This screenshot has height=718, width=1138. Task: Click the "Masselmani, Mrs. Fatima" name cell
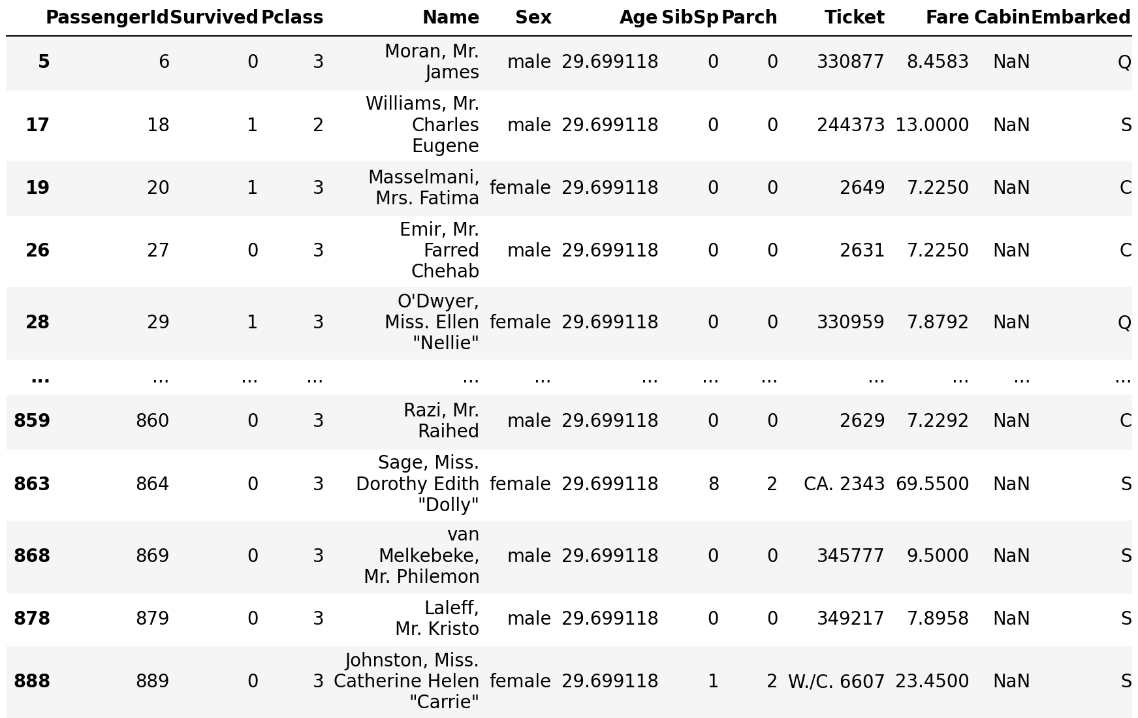(424, 187)
